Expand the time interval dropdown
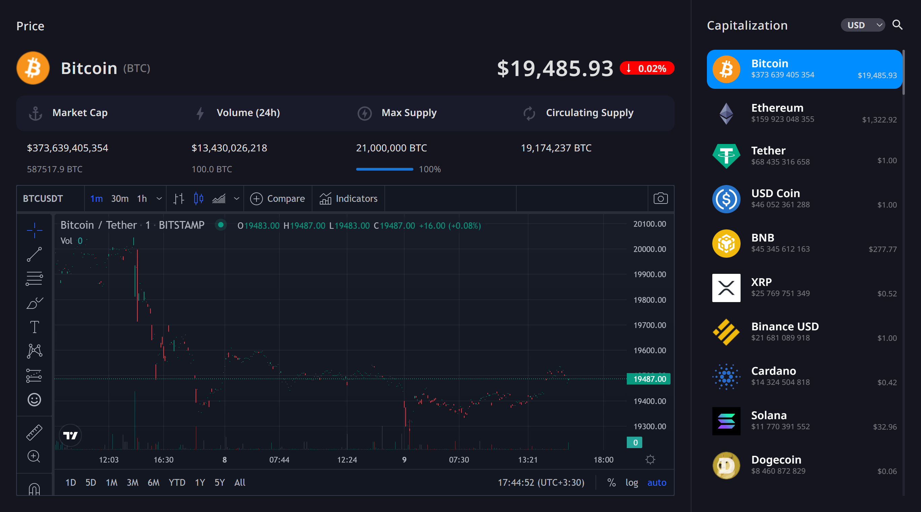Viewport: 921px width, 512px height. coord(159,198)
